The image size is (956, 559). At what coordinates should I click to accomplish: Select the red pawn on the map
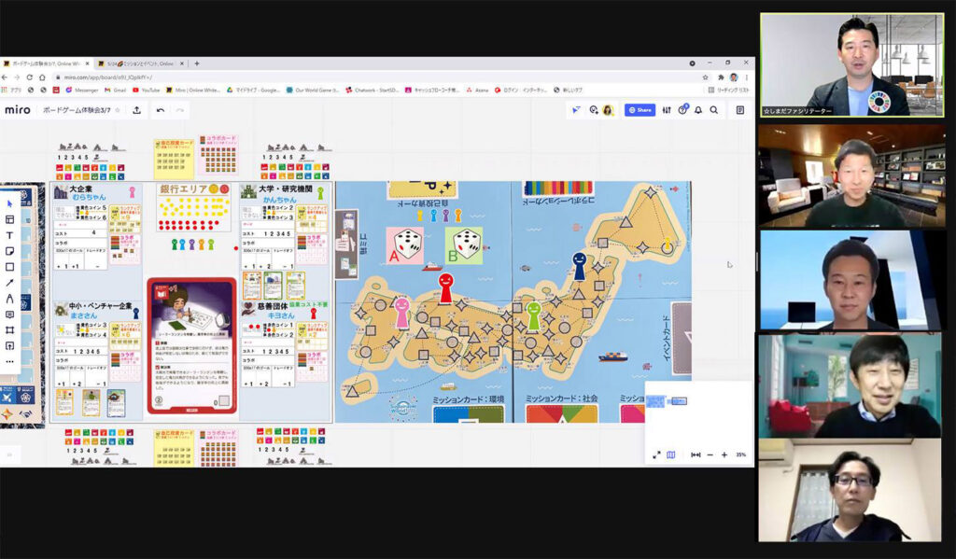click(x=445, y=287)
